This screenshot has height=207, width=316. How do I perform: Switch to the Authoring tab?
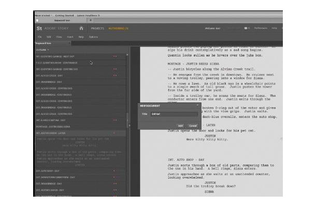pyautogui.click(x=118, y=28)
